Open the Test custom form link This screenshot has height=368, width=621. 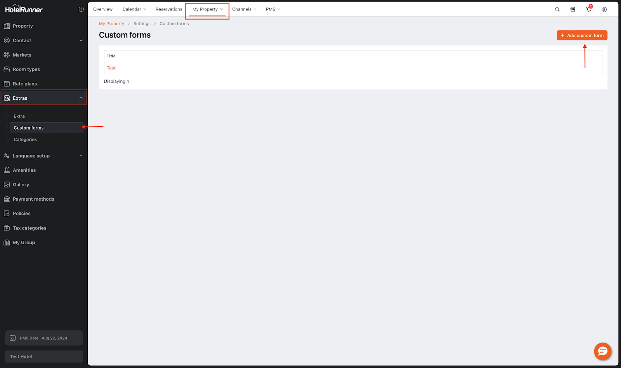(111, 68)
